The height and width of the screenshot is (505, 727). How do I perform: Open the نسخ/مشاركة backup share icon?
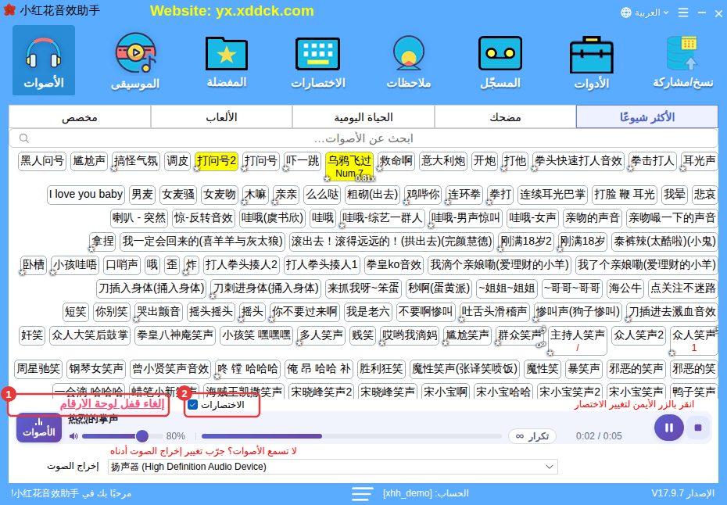682,60
